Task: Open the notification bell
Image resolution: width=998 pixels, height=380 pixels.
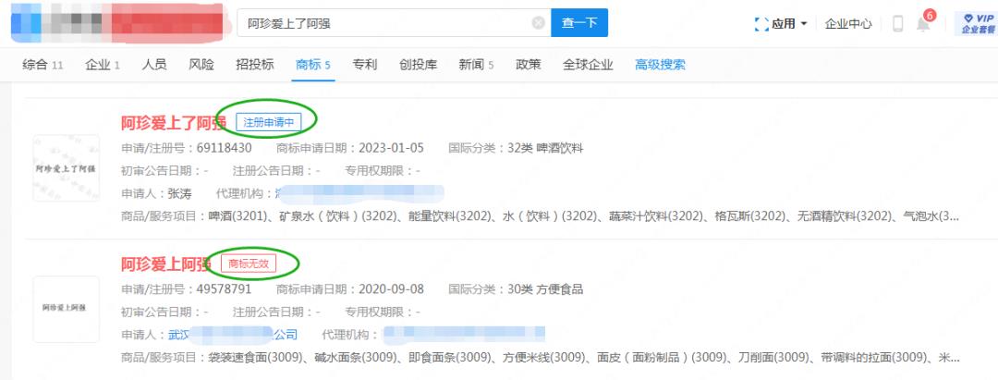Action: [922, 24]
